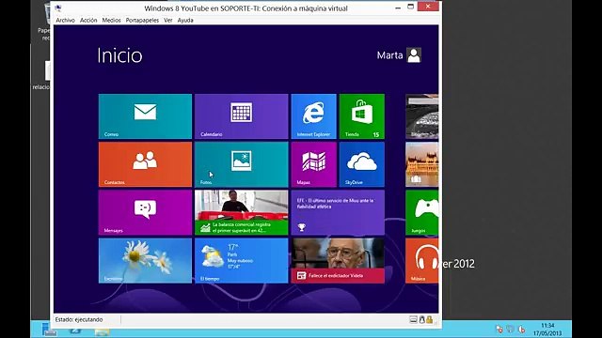Open the Ver menu
The image size is (602, 338).
[168, 21]
